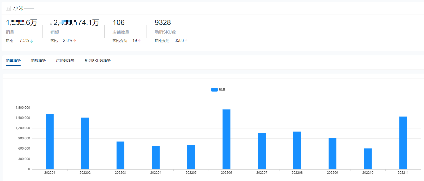Click the 动销SKU数 value 9328

pos(163,23)
